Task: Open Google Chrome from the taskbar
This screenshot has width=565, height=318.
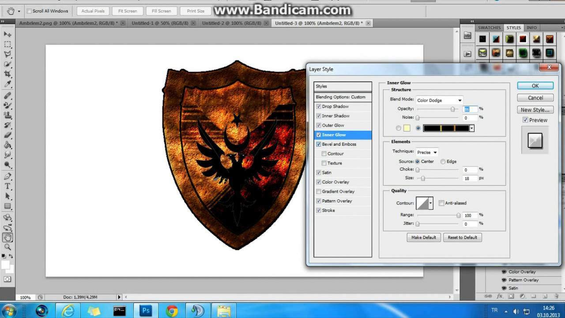Action: click(172, 311)
